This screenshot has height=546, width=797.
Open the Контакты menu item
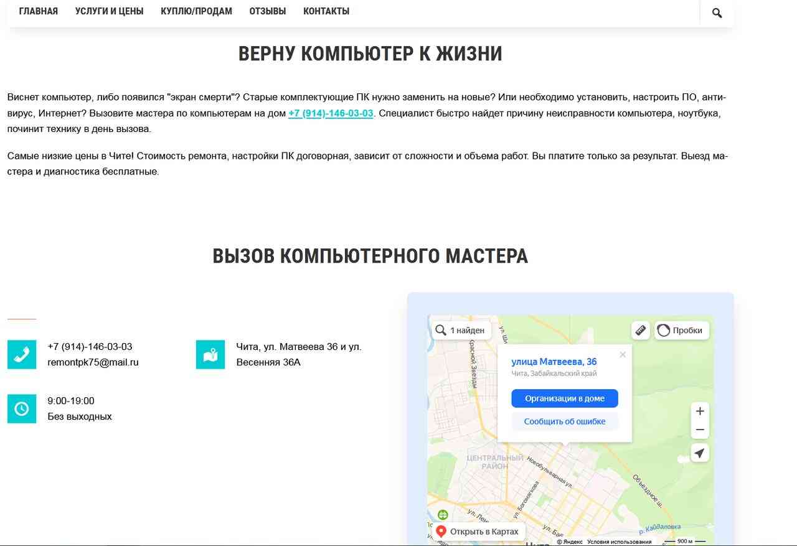pos(326,11)
